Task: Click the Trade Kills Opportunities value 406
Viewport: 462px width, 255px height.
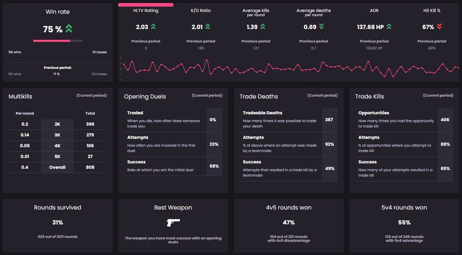Action: pyautogui.click(x=445, y=120)
